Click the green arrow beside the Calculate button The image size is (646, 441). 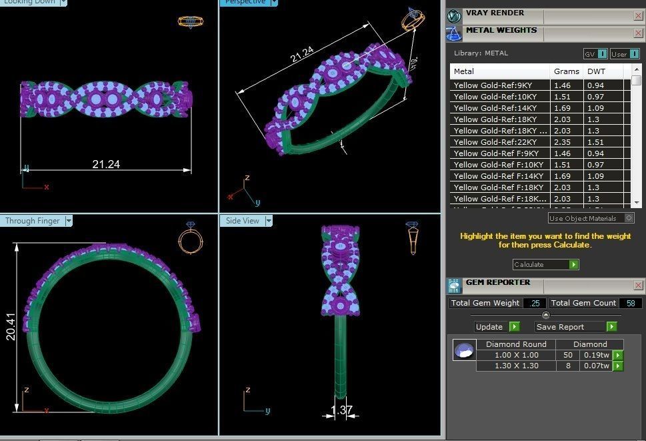pos(573,265)
